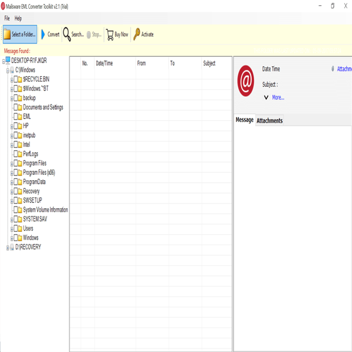Collapse the C:\Windows drive node
The image size is (352, 352).
tap(8, 71)
